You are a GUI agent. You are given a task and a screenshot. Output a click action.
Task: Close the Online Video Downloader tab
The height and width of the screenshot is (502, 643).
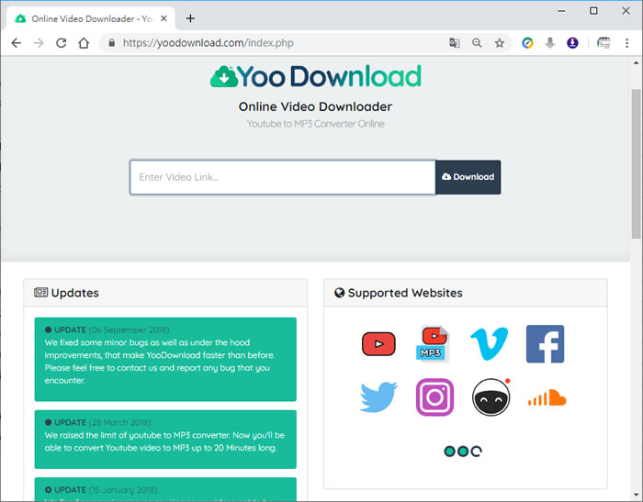pos(164,18)
